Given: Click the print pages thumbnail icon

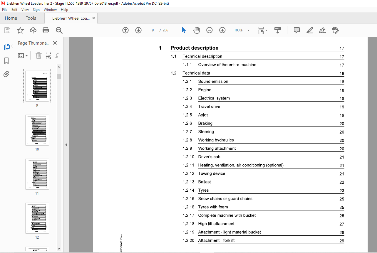Looking at the screenshot, I should pos(48,55).
